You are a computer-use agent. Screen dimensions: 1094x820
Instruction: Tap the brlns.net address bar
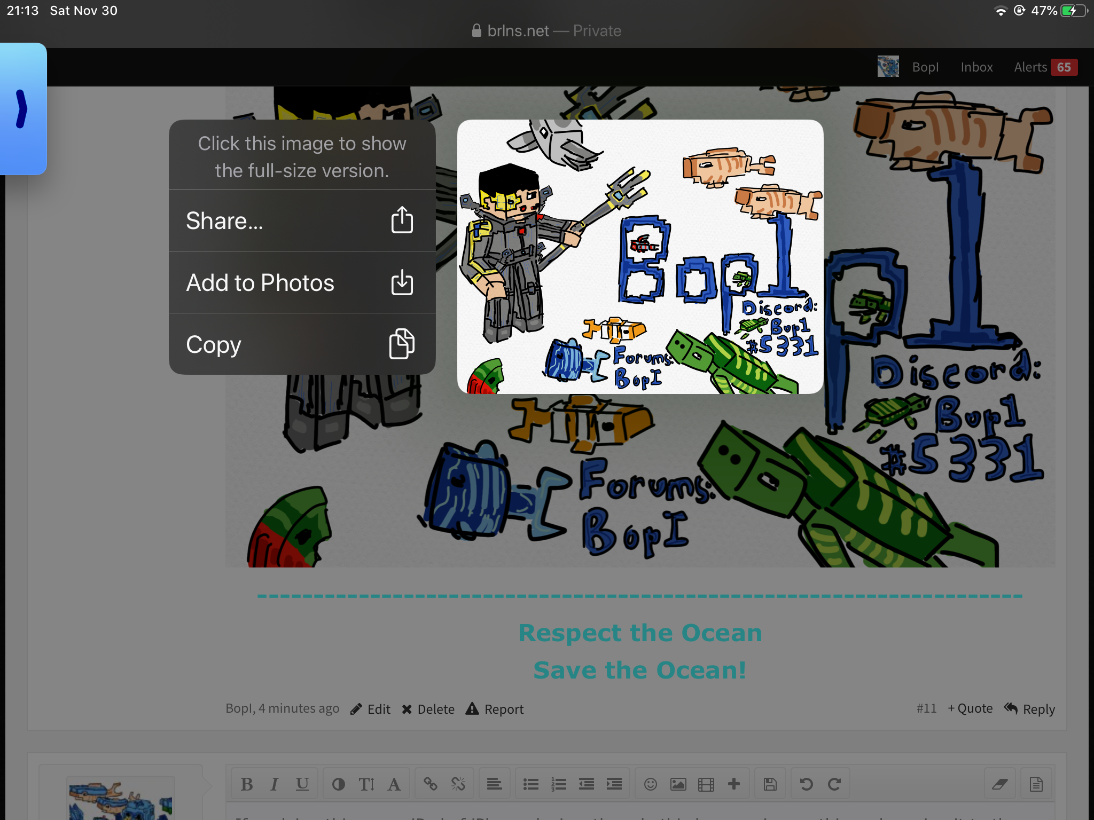tap(547, 31)
